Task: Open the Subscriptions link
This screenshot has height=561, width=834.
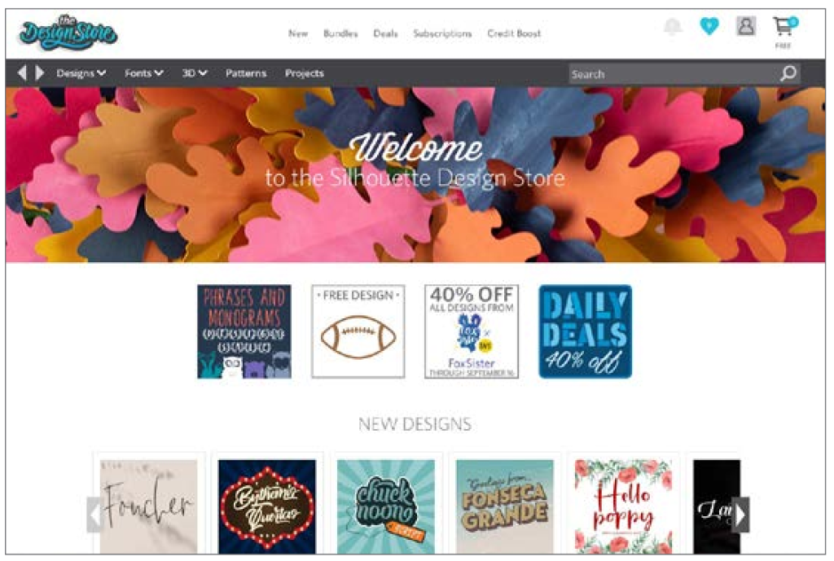Action: [x=442, y=33]
